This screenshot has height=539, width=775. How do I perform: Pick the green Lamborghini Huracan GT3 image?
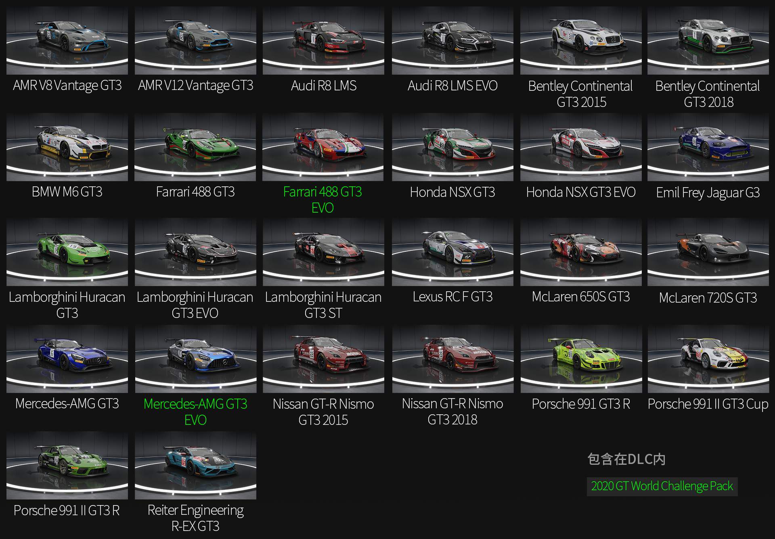point(67,252)
